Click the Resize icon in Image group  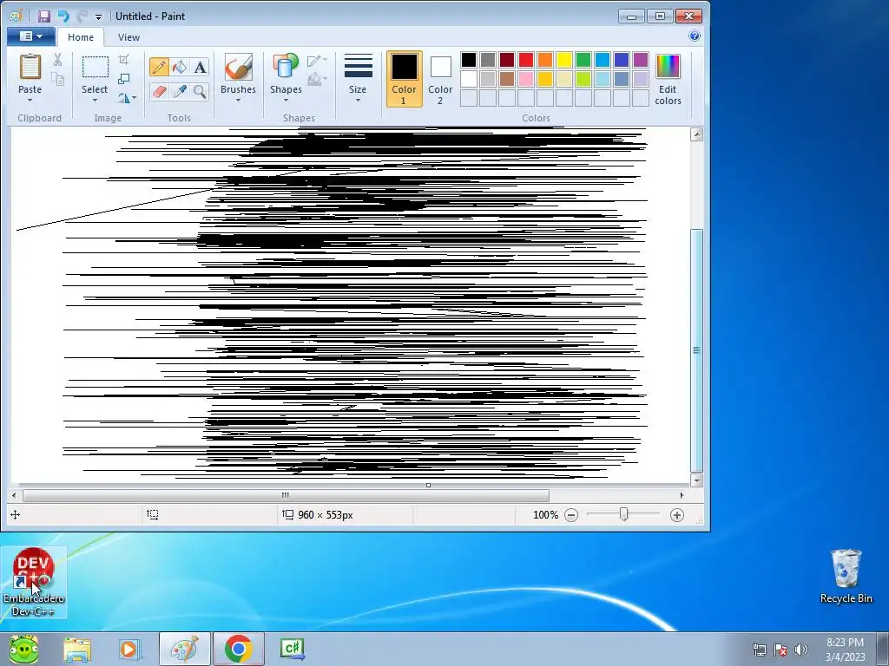[x=124, y=79]
